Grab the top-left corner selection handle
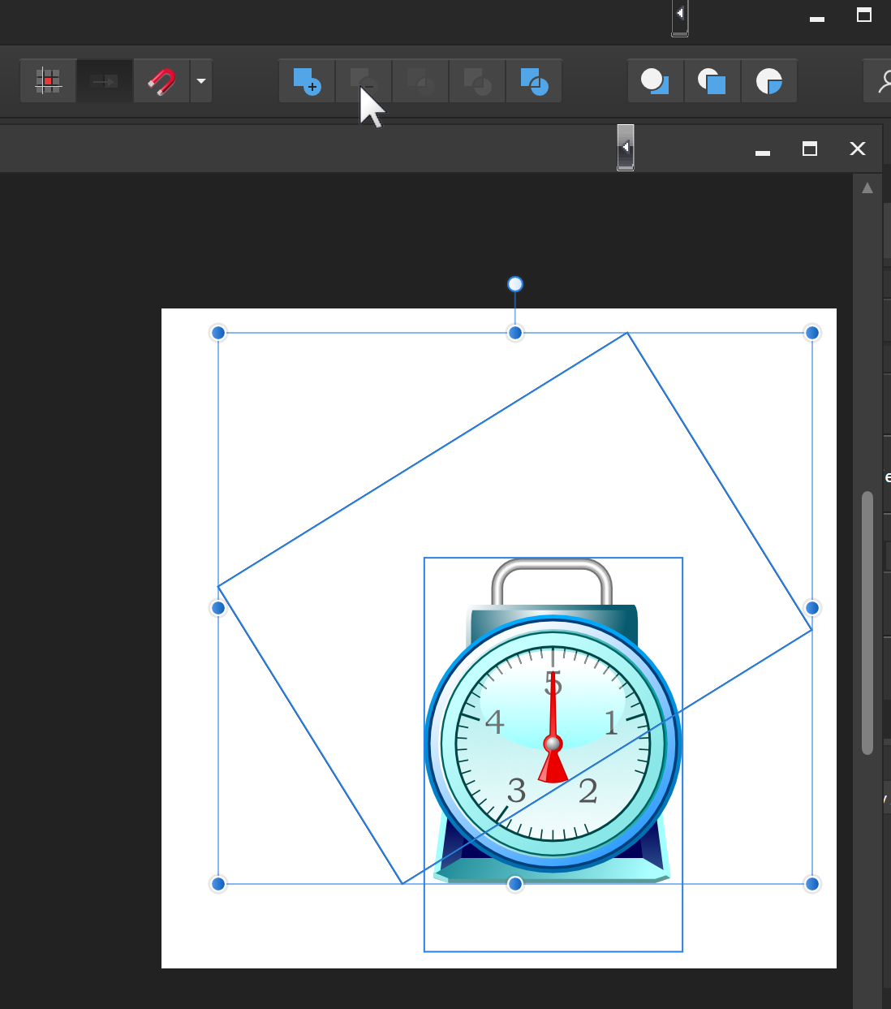Image resolution: width=891 pixels, height=1009 pixels. [x=217, y=333]
